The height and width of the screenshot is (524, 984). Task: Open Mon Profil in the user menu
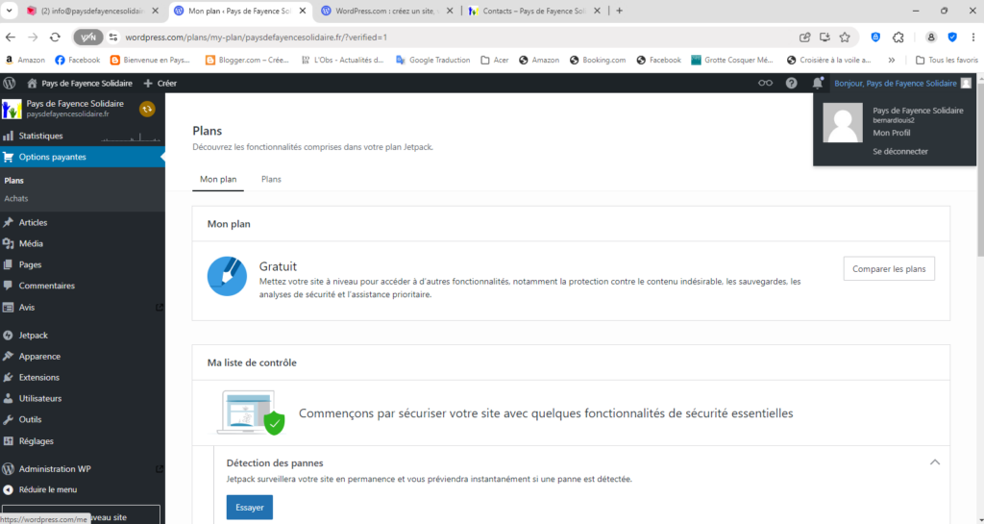[x=891, y=133]
